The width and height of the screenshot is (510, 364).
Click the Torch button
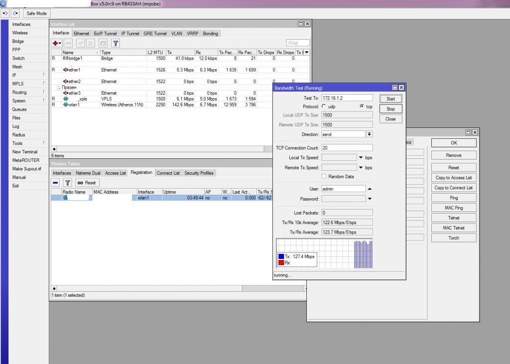coord(453,238)
